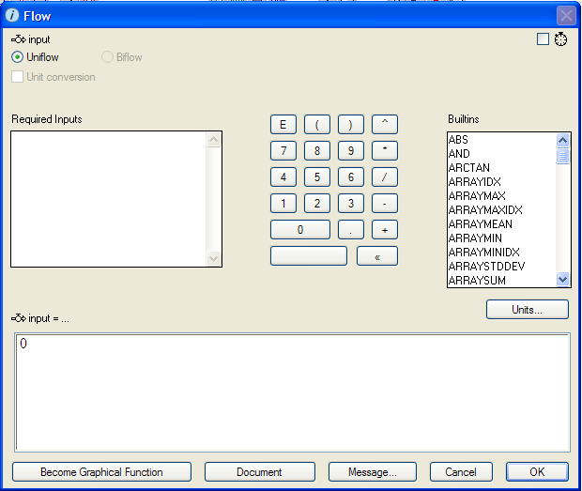Click keypad digit 6
Image resolution: width=582 pixels, height=491 pixels.
[351, 177]
